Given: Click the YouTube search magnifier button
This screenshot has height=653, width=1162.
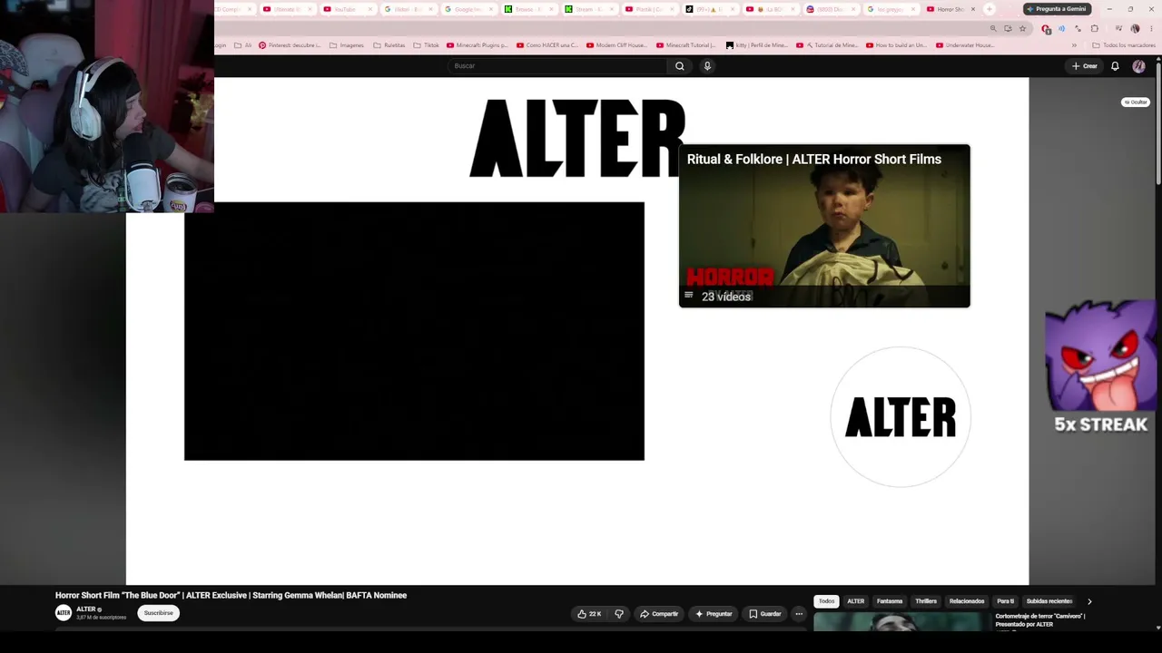Looking at the screenshot, I should click(x=679, y=65).
